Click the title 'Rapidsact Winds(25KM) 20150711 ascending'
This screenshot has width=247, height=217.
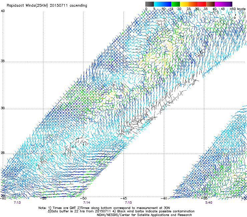(47, 5)
